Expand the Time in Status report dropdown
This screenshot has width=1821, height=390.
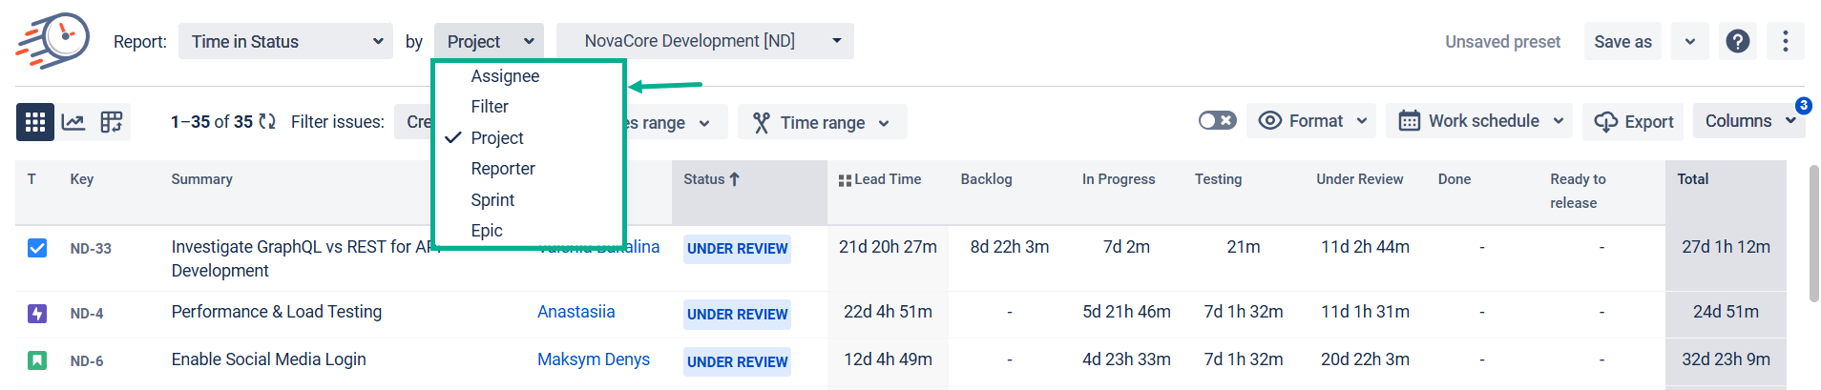pos(285,41)
